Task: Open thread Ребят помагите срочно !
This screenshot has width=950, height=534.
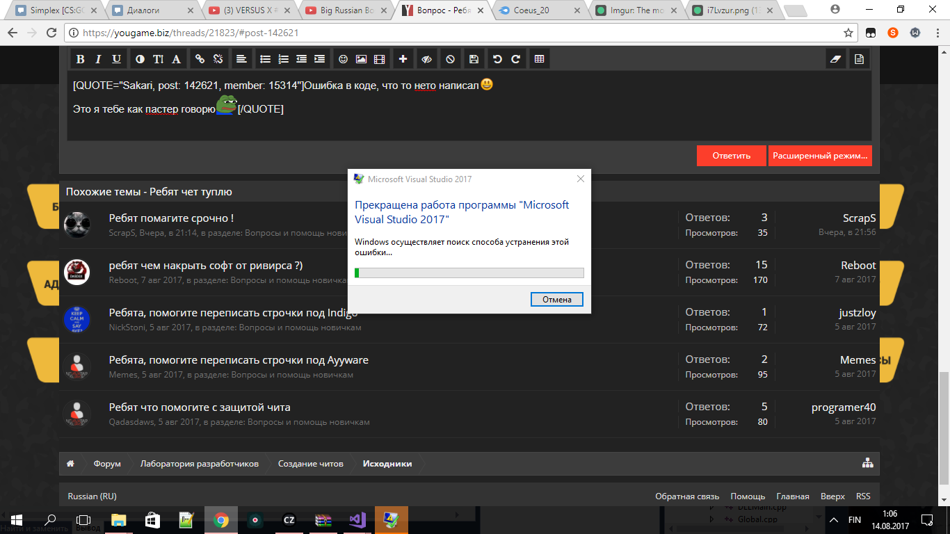Action: [171, 218]
